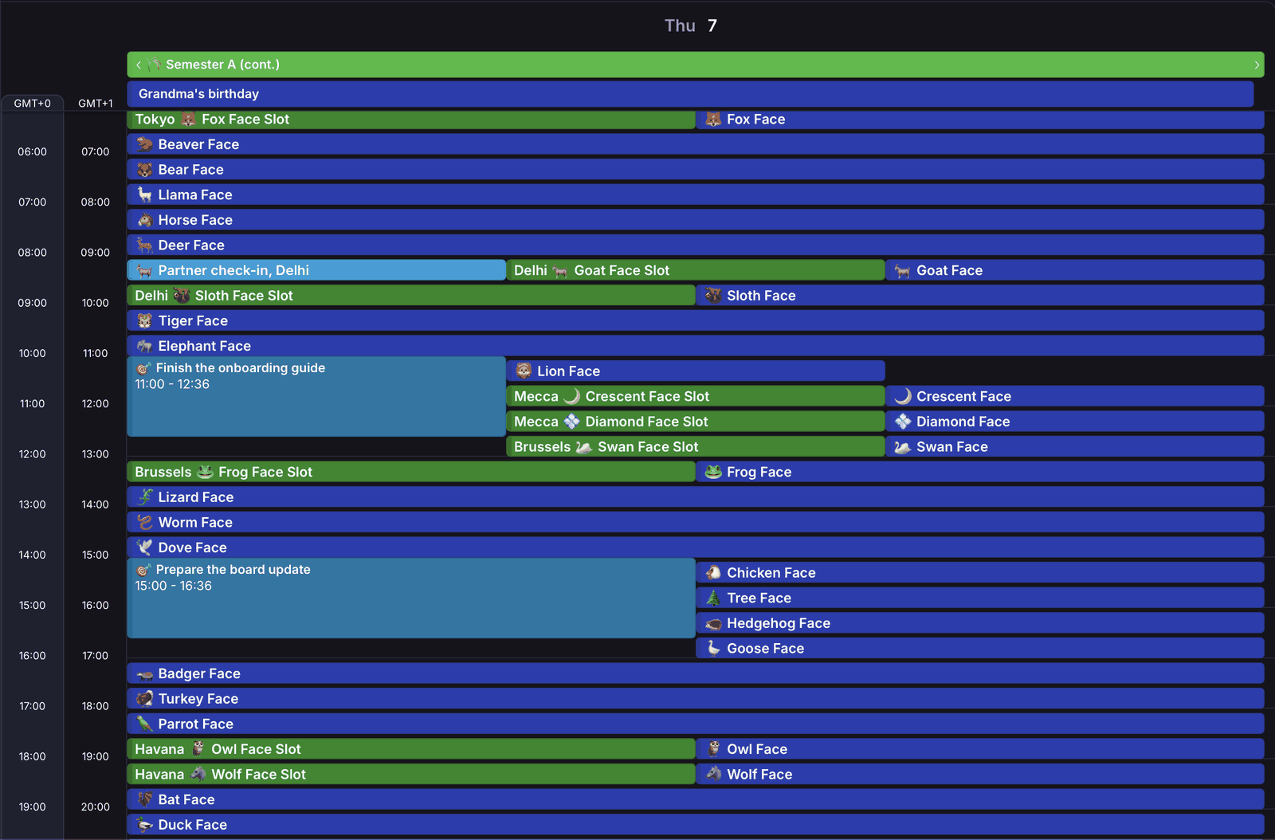Click the right chevron on Semester A banner
The width and height of the screenshot is (1275, 840).
coord(1257,65)
